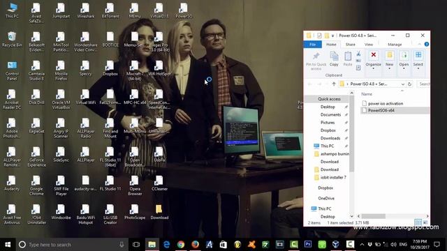
Task: Open Google Chrome from the taskbar
Action: point(181,244)
